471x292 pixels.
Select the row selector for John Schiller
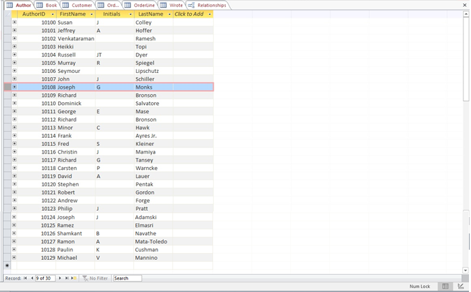tap(8, 79)
